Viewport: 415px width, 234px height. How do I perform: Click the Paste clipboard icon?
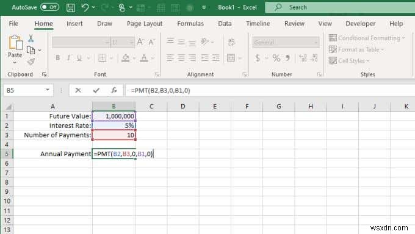click(x=15, y=42)
